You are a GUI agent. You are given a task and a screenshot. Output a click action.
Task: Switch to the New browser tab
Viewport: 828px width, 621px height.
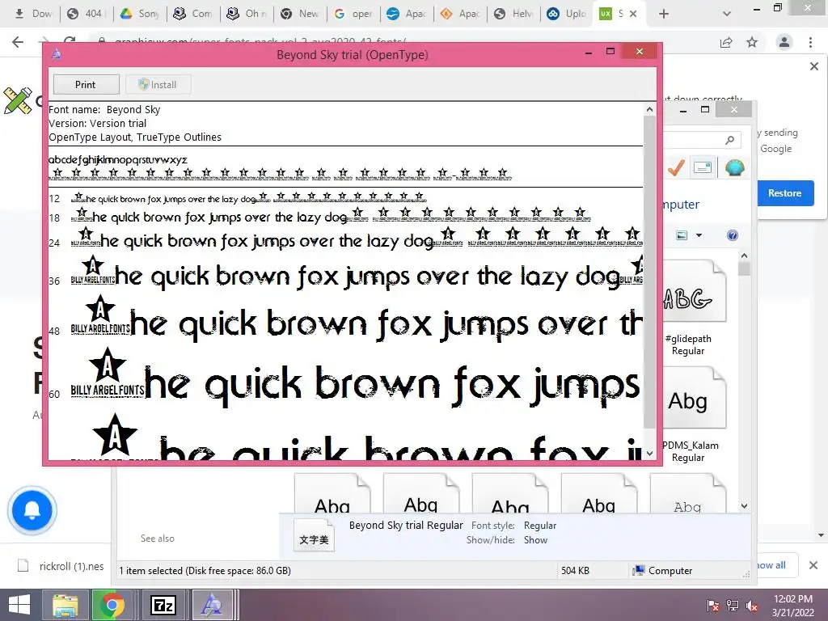[x=300, y=14]
